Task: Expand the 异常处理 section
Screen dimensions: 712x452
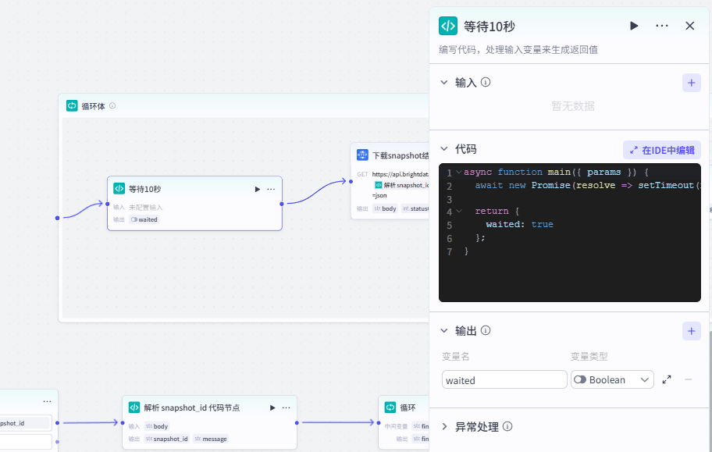Action: tap(444, 426)
